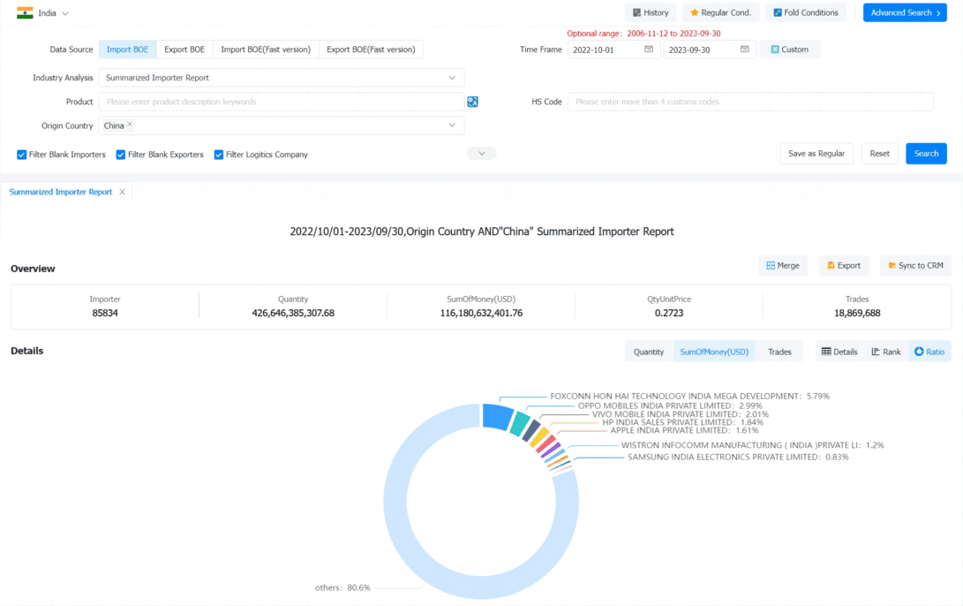
Task: Click the start date 2022-10-01 field
Action: 613,49
